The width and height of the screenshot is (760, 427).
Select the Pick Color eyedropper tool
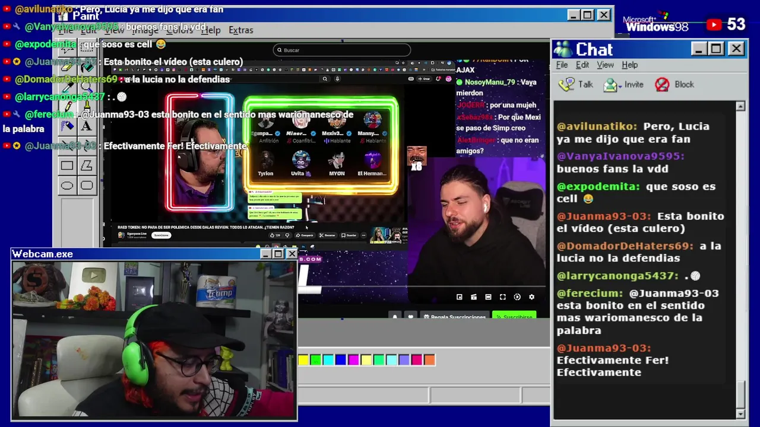(x=67, y=87)
